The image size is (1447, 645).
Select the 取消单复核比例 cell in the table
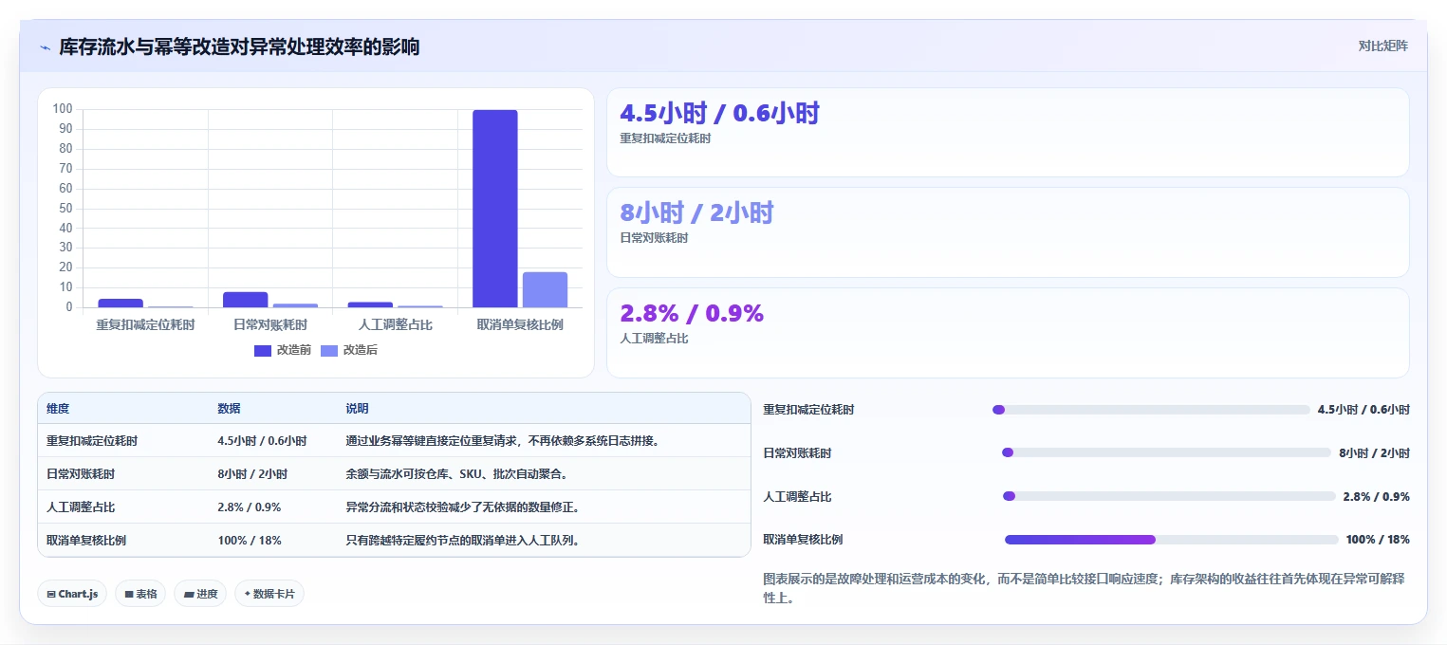[x=86, y=541]
